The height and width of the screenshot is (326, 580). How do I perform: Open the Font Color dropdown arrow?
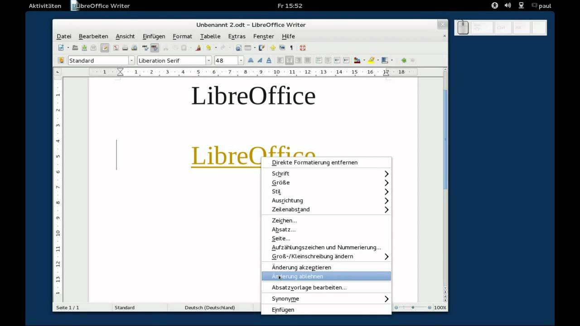pos(364,60)
